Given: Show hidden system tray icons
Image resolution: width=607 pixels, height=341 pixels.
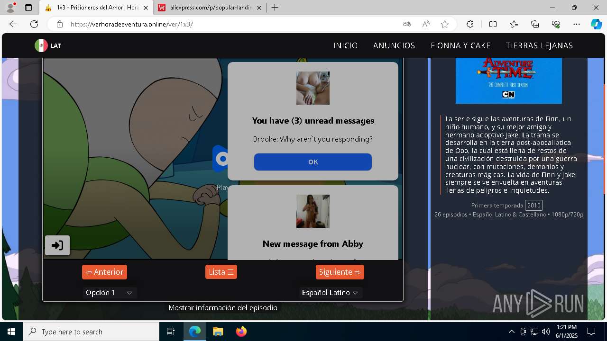Looking at the screenshot, I should tap(511, 332).
